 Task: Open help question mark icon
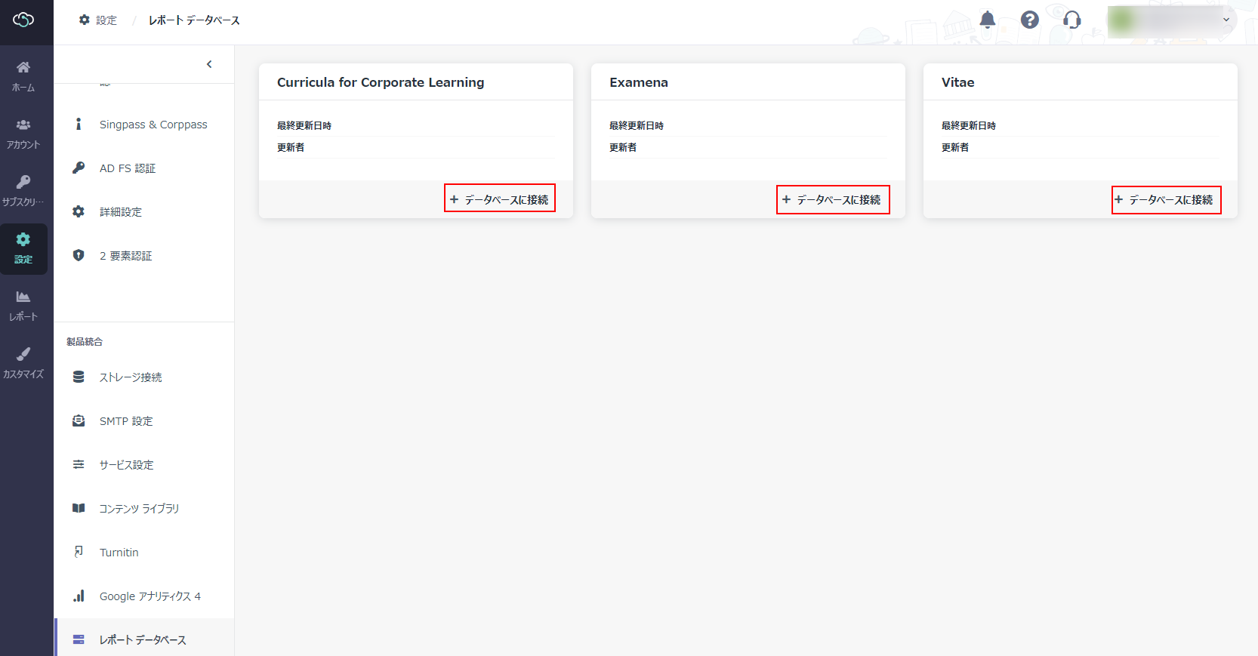pyautogui.click(x=1029, y=20)
